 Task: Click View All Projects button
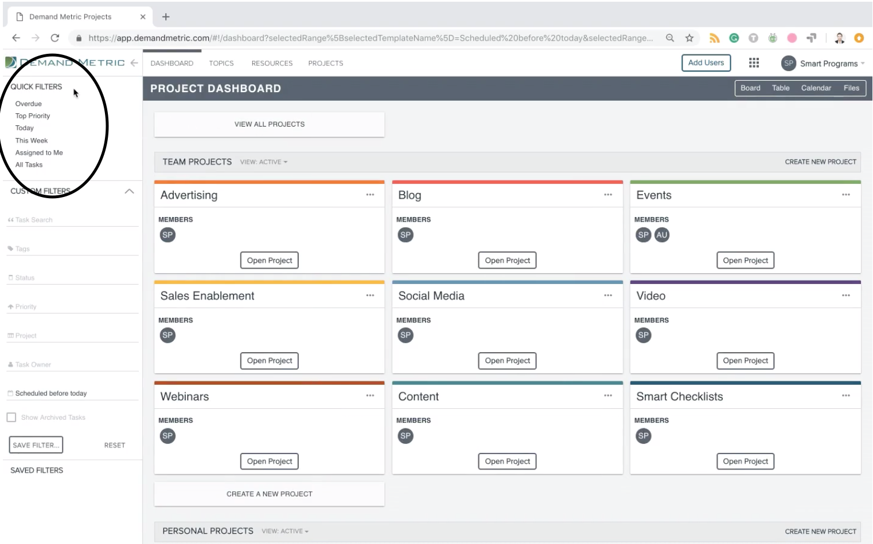click(x=270, y=124)
